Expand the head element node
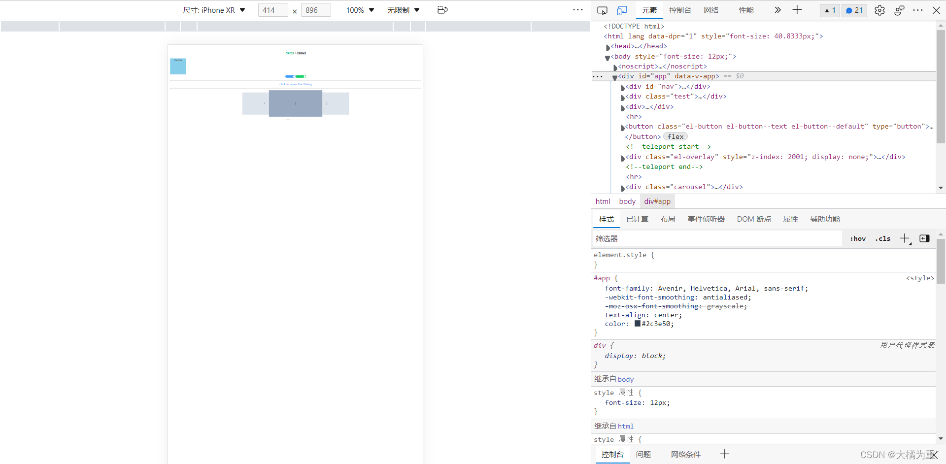 point(608,47)
